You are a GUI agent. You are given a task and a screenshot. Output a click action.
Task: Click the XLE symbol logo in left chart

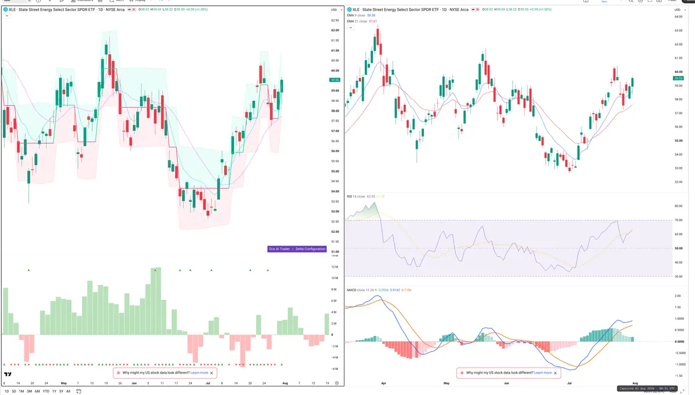[x=6, y=9]
